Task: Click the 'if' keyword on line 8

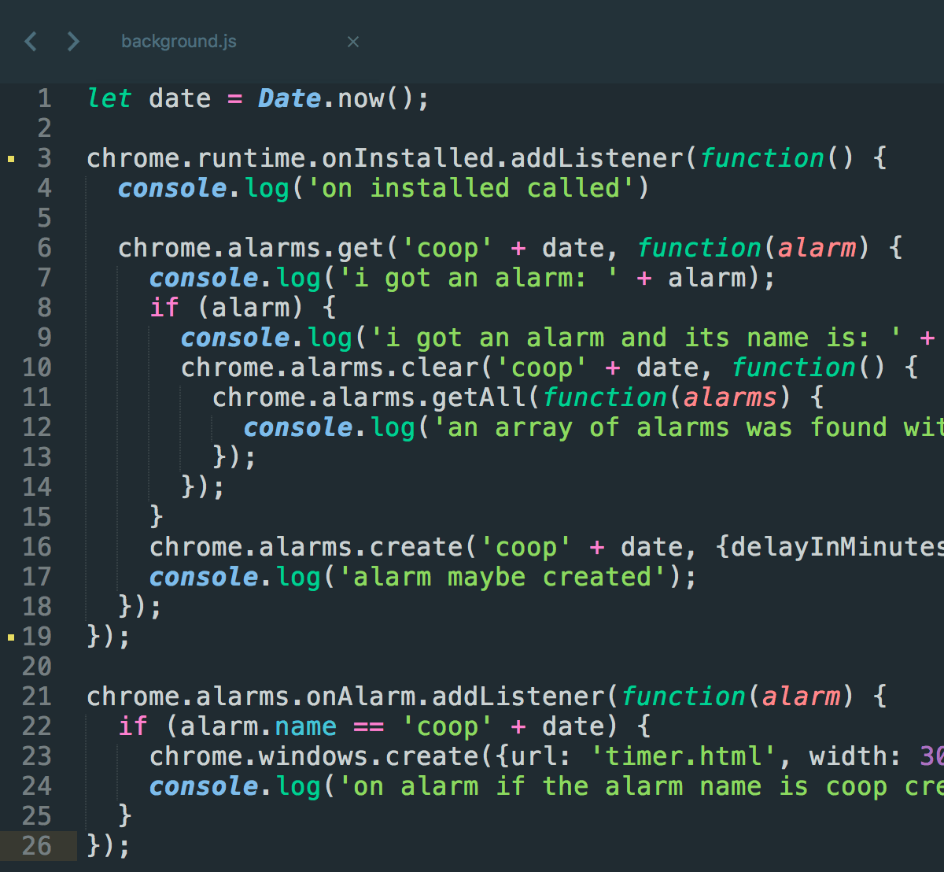Action: point(164,308)
